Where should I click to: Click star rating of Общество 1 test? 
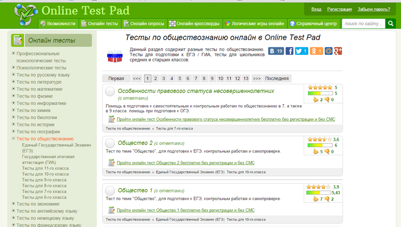point(319,187)
